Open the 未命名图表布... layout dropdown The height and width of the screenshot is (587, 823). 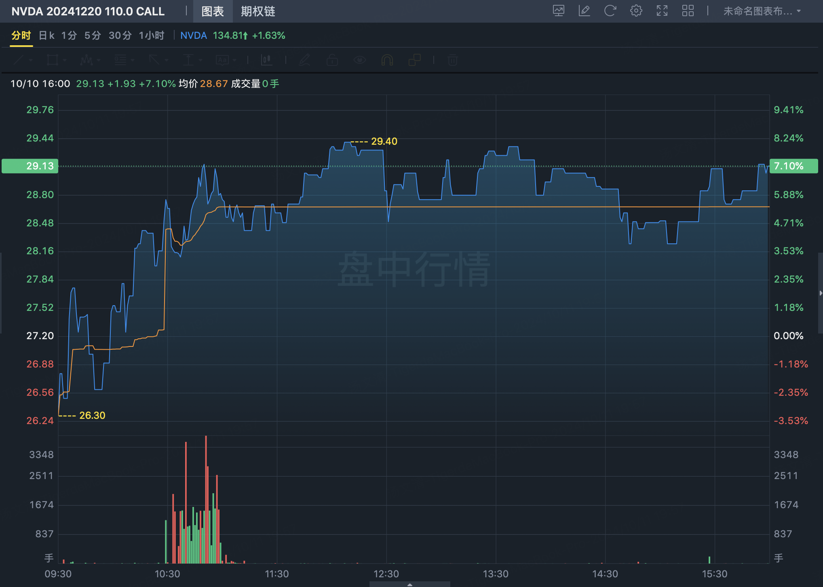[762, 11]
